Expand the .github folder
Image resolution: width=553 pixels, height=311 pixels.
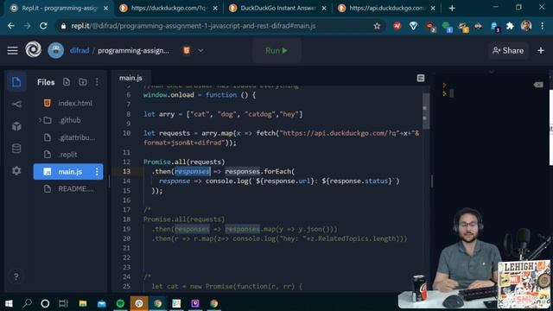(x=40, y=120)
